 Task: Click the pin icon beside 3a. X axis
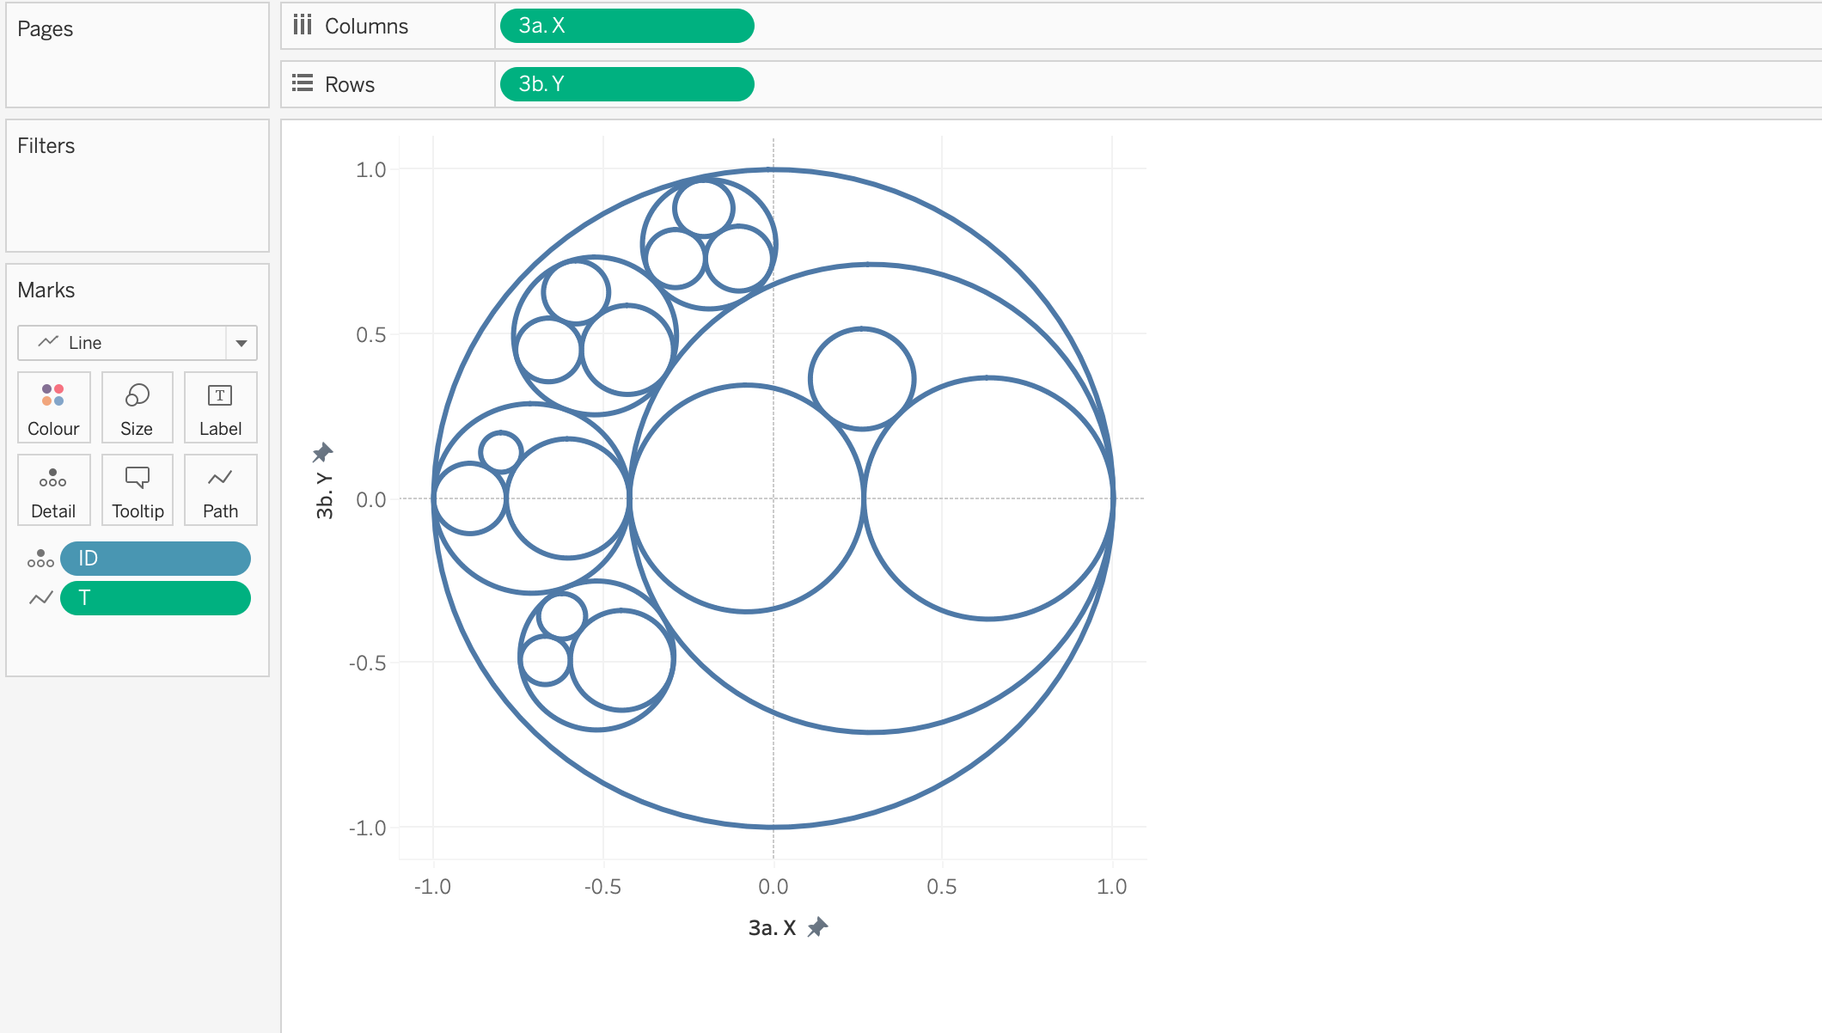click(x=818, y=926)
